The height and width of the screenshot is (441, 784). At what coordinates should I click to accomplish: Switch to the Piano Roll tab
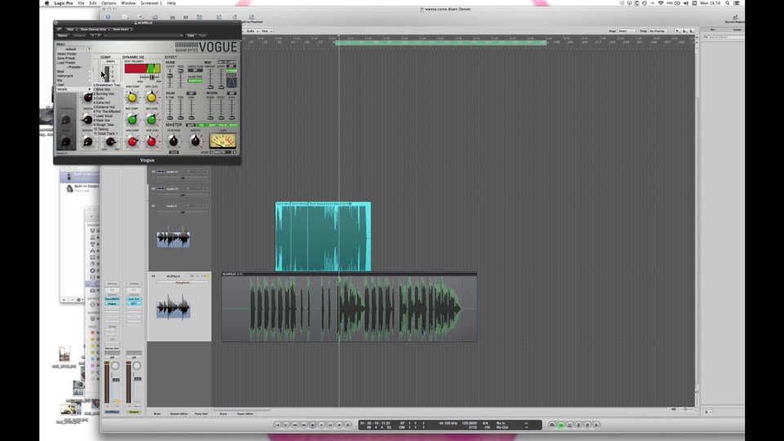coord(201,414)
